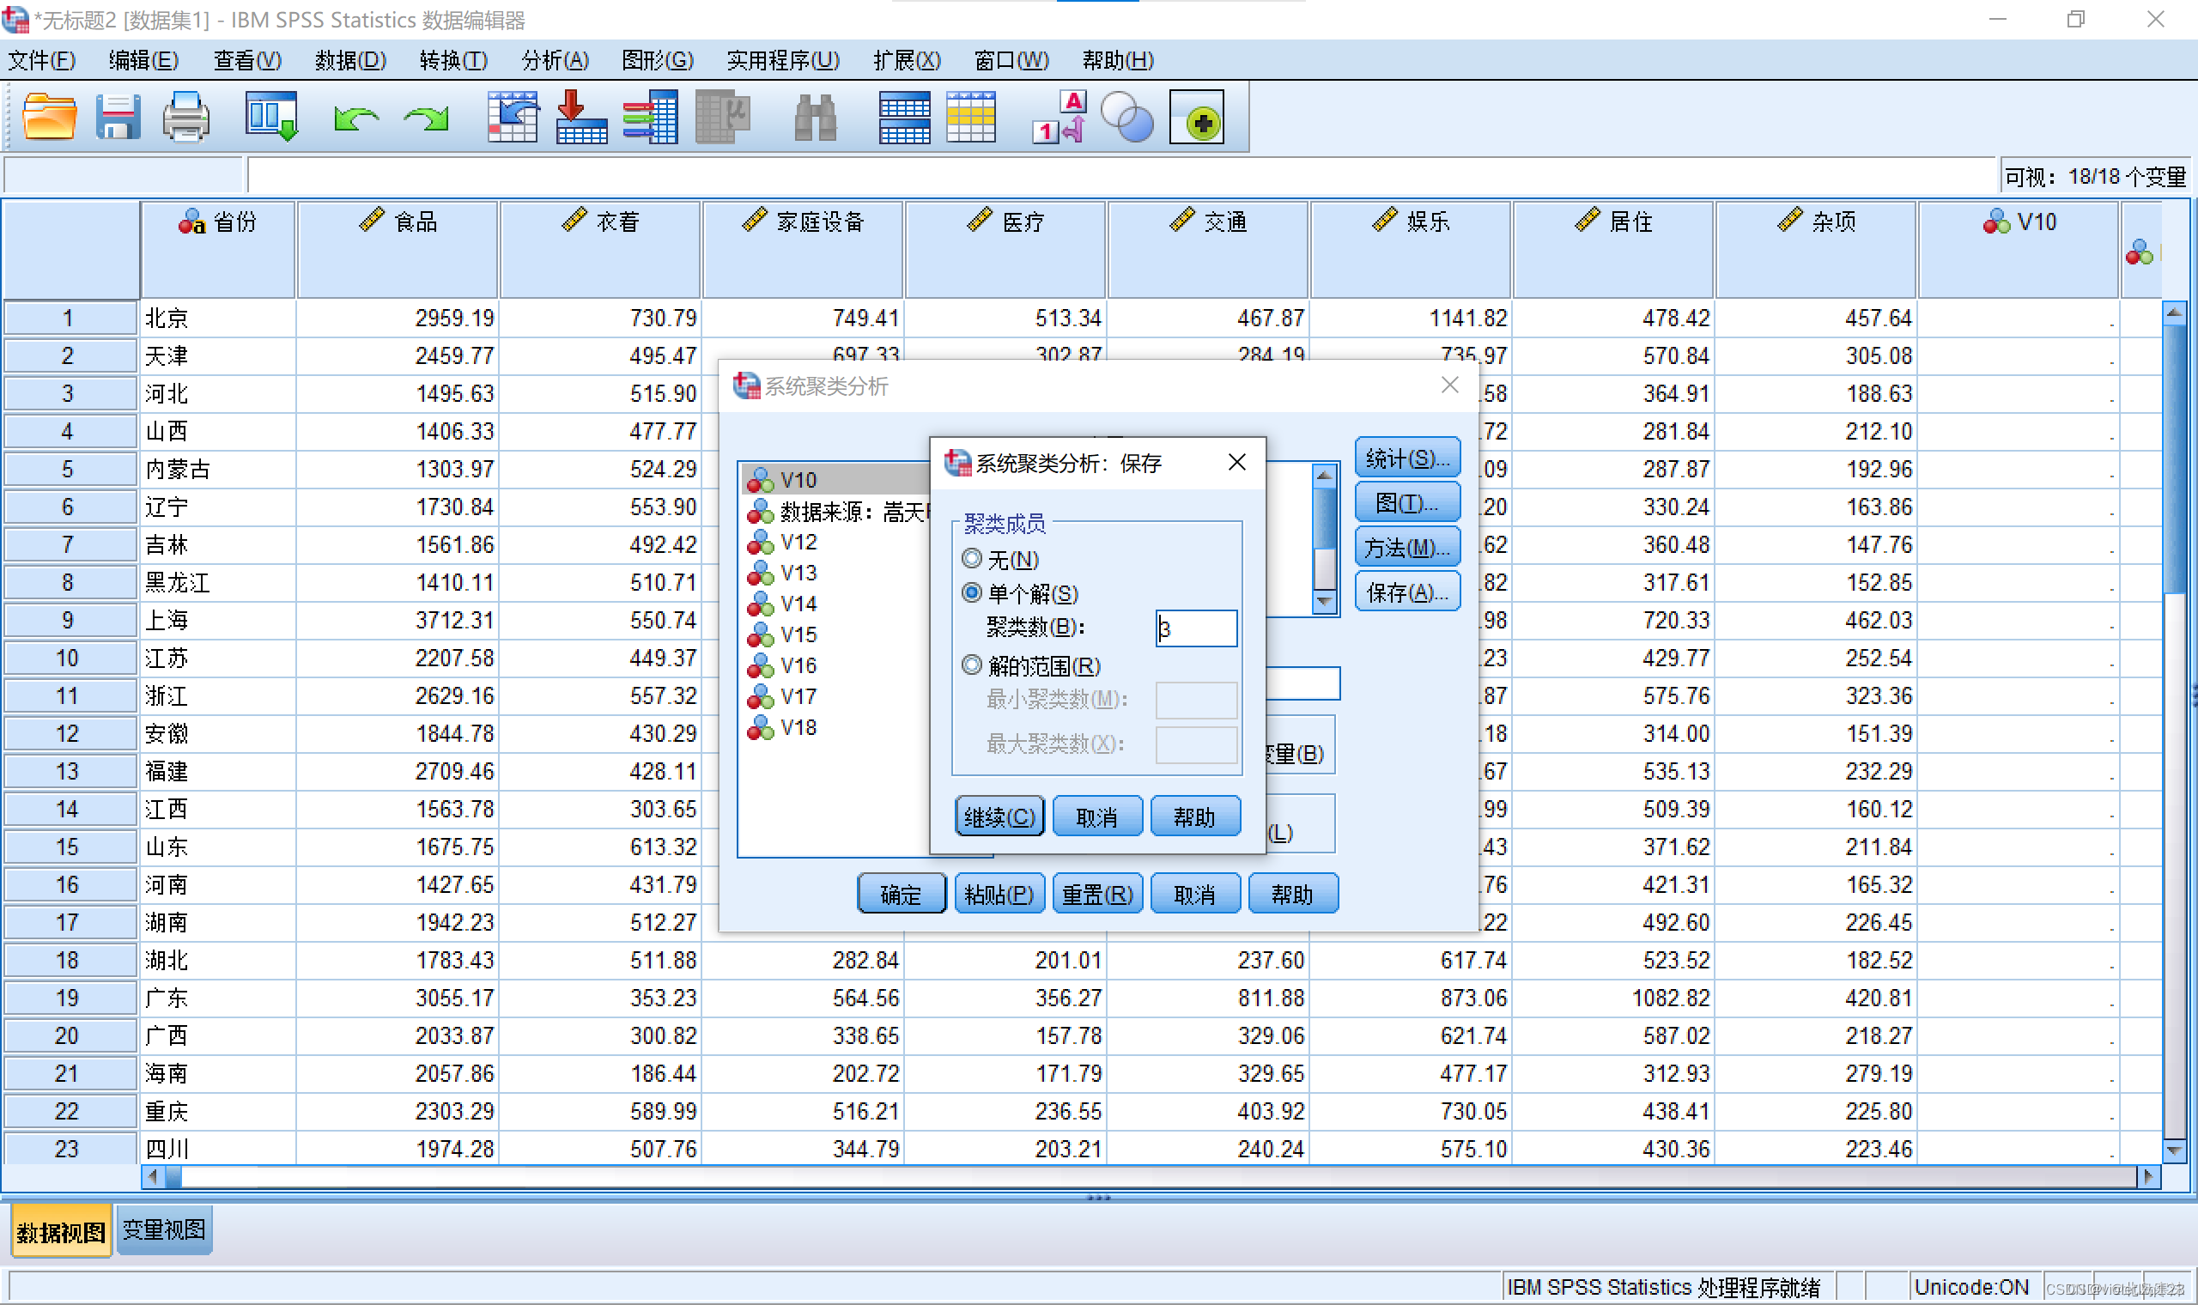
Task: Save the dataset using the disk icon
Action: click(x=118, y=117)
